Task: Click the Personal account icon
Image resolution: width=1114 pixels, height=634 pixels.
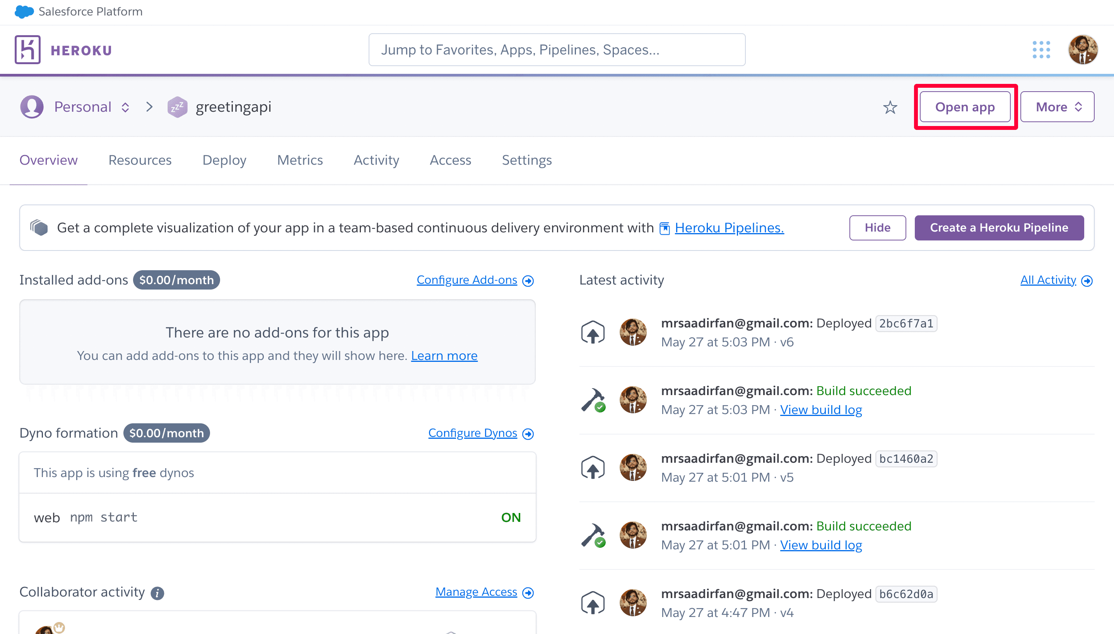Action: pyautogui.click(x=32, y=107)
